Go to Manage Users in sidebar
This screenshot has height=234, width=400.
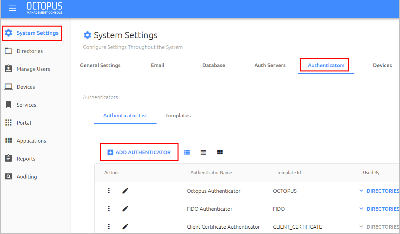click(33, 69)
